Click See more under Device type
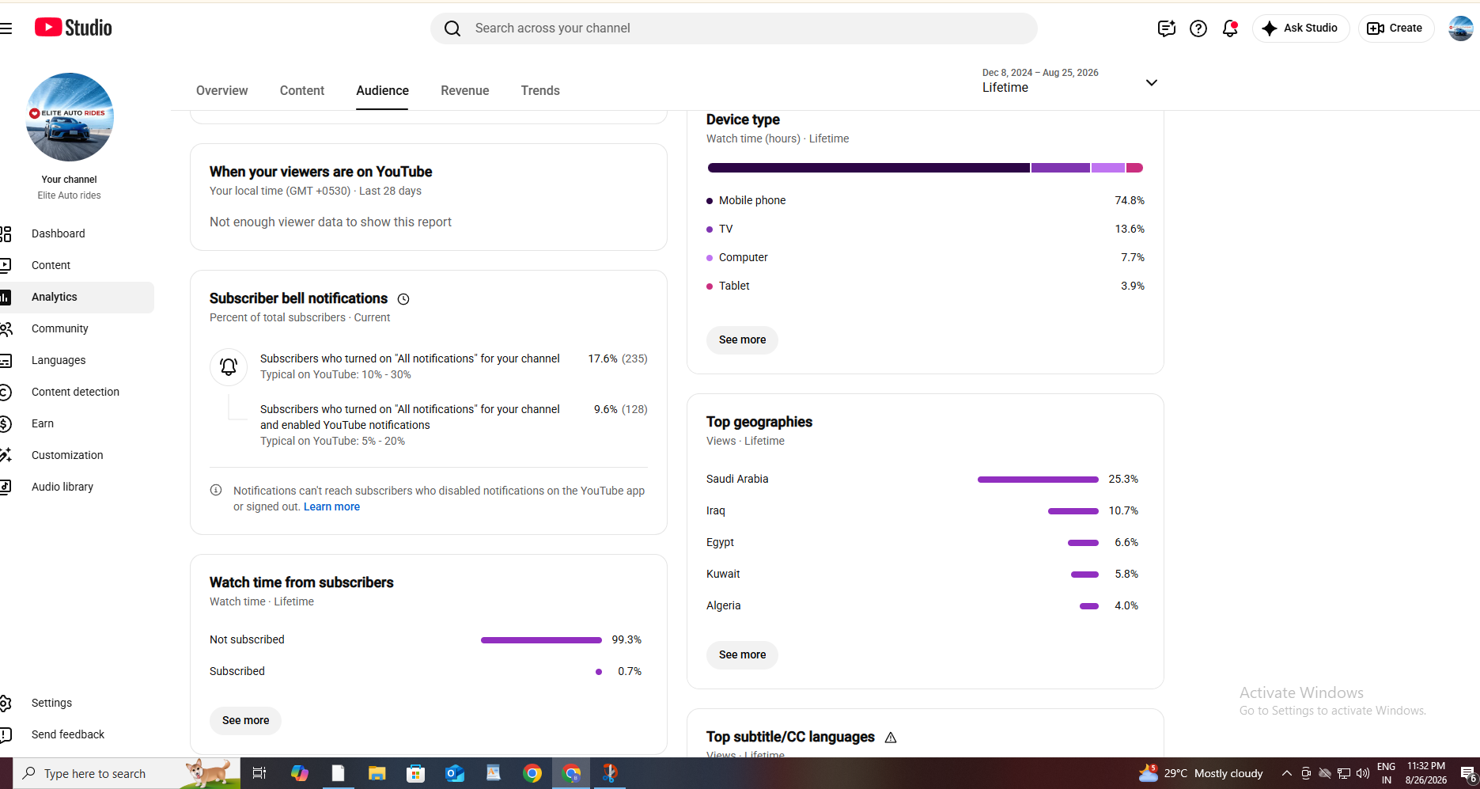Image resolution: width=1480 pixels, height=789 pixels. (x=742, y=340)
